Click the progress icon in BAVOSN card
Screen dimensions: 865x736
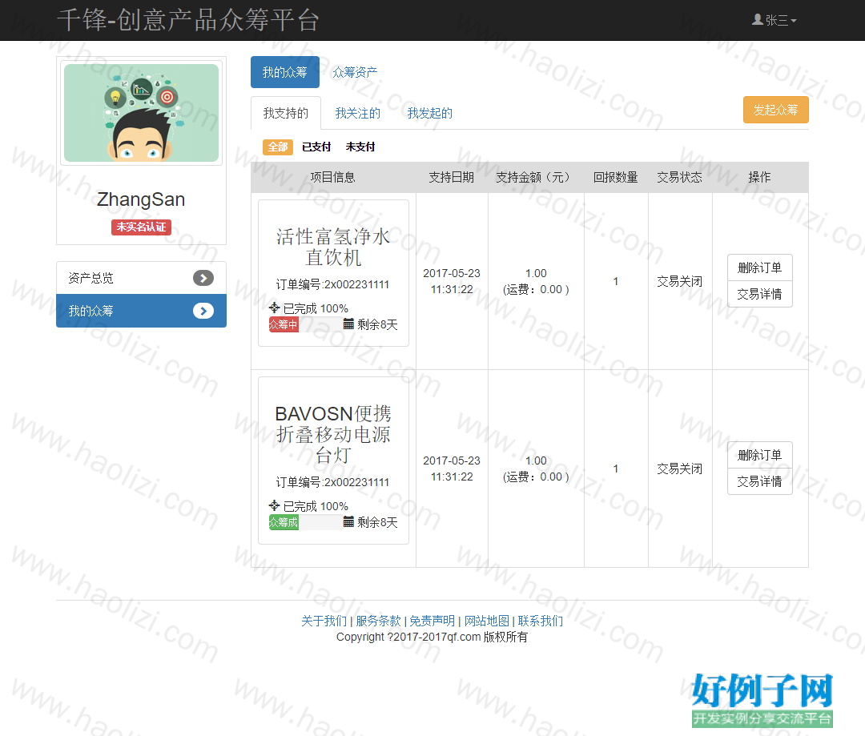coord(274,505)
